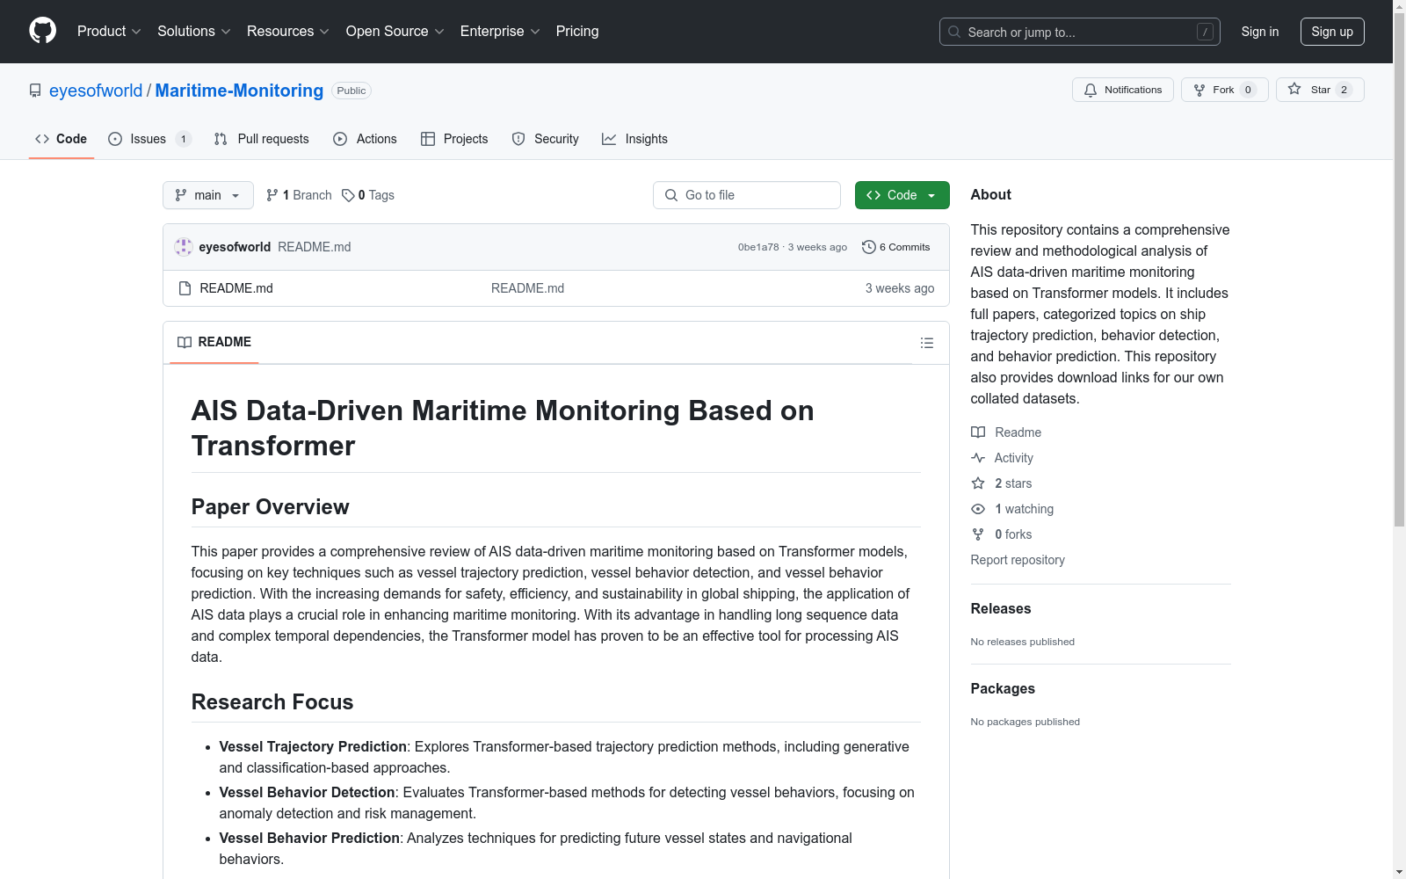The width and height of the screenshot is (1406, 879).
Task: Click Sign in
Action: pyautogui.click(x=1260, y=32)
